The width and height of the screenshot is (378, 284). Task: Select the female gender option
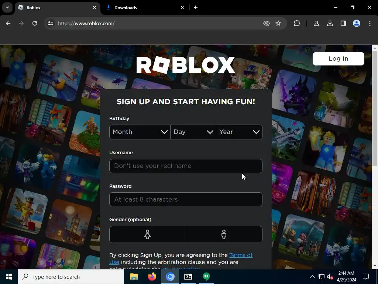coord(148,234)
